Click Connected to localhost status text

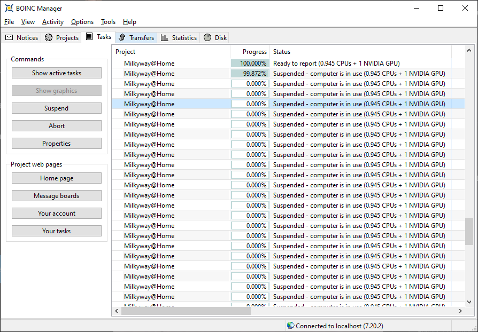pyautogui.click(x=340, y=326)
